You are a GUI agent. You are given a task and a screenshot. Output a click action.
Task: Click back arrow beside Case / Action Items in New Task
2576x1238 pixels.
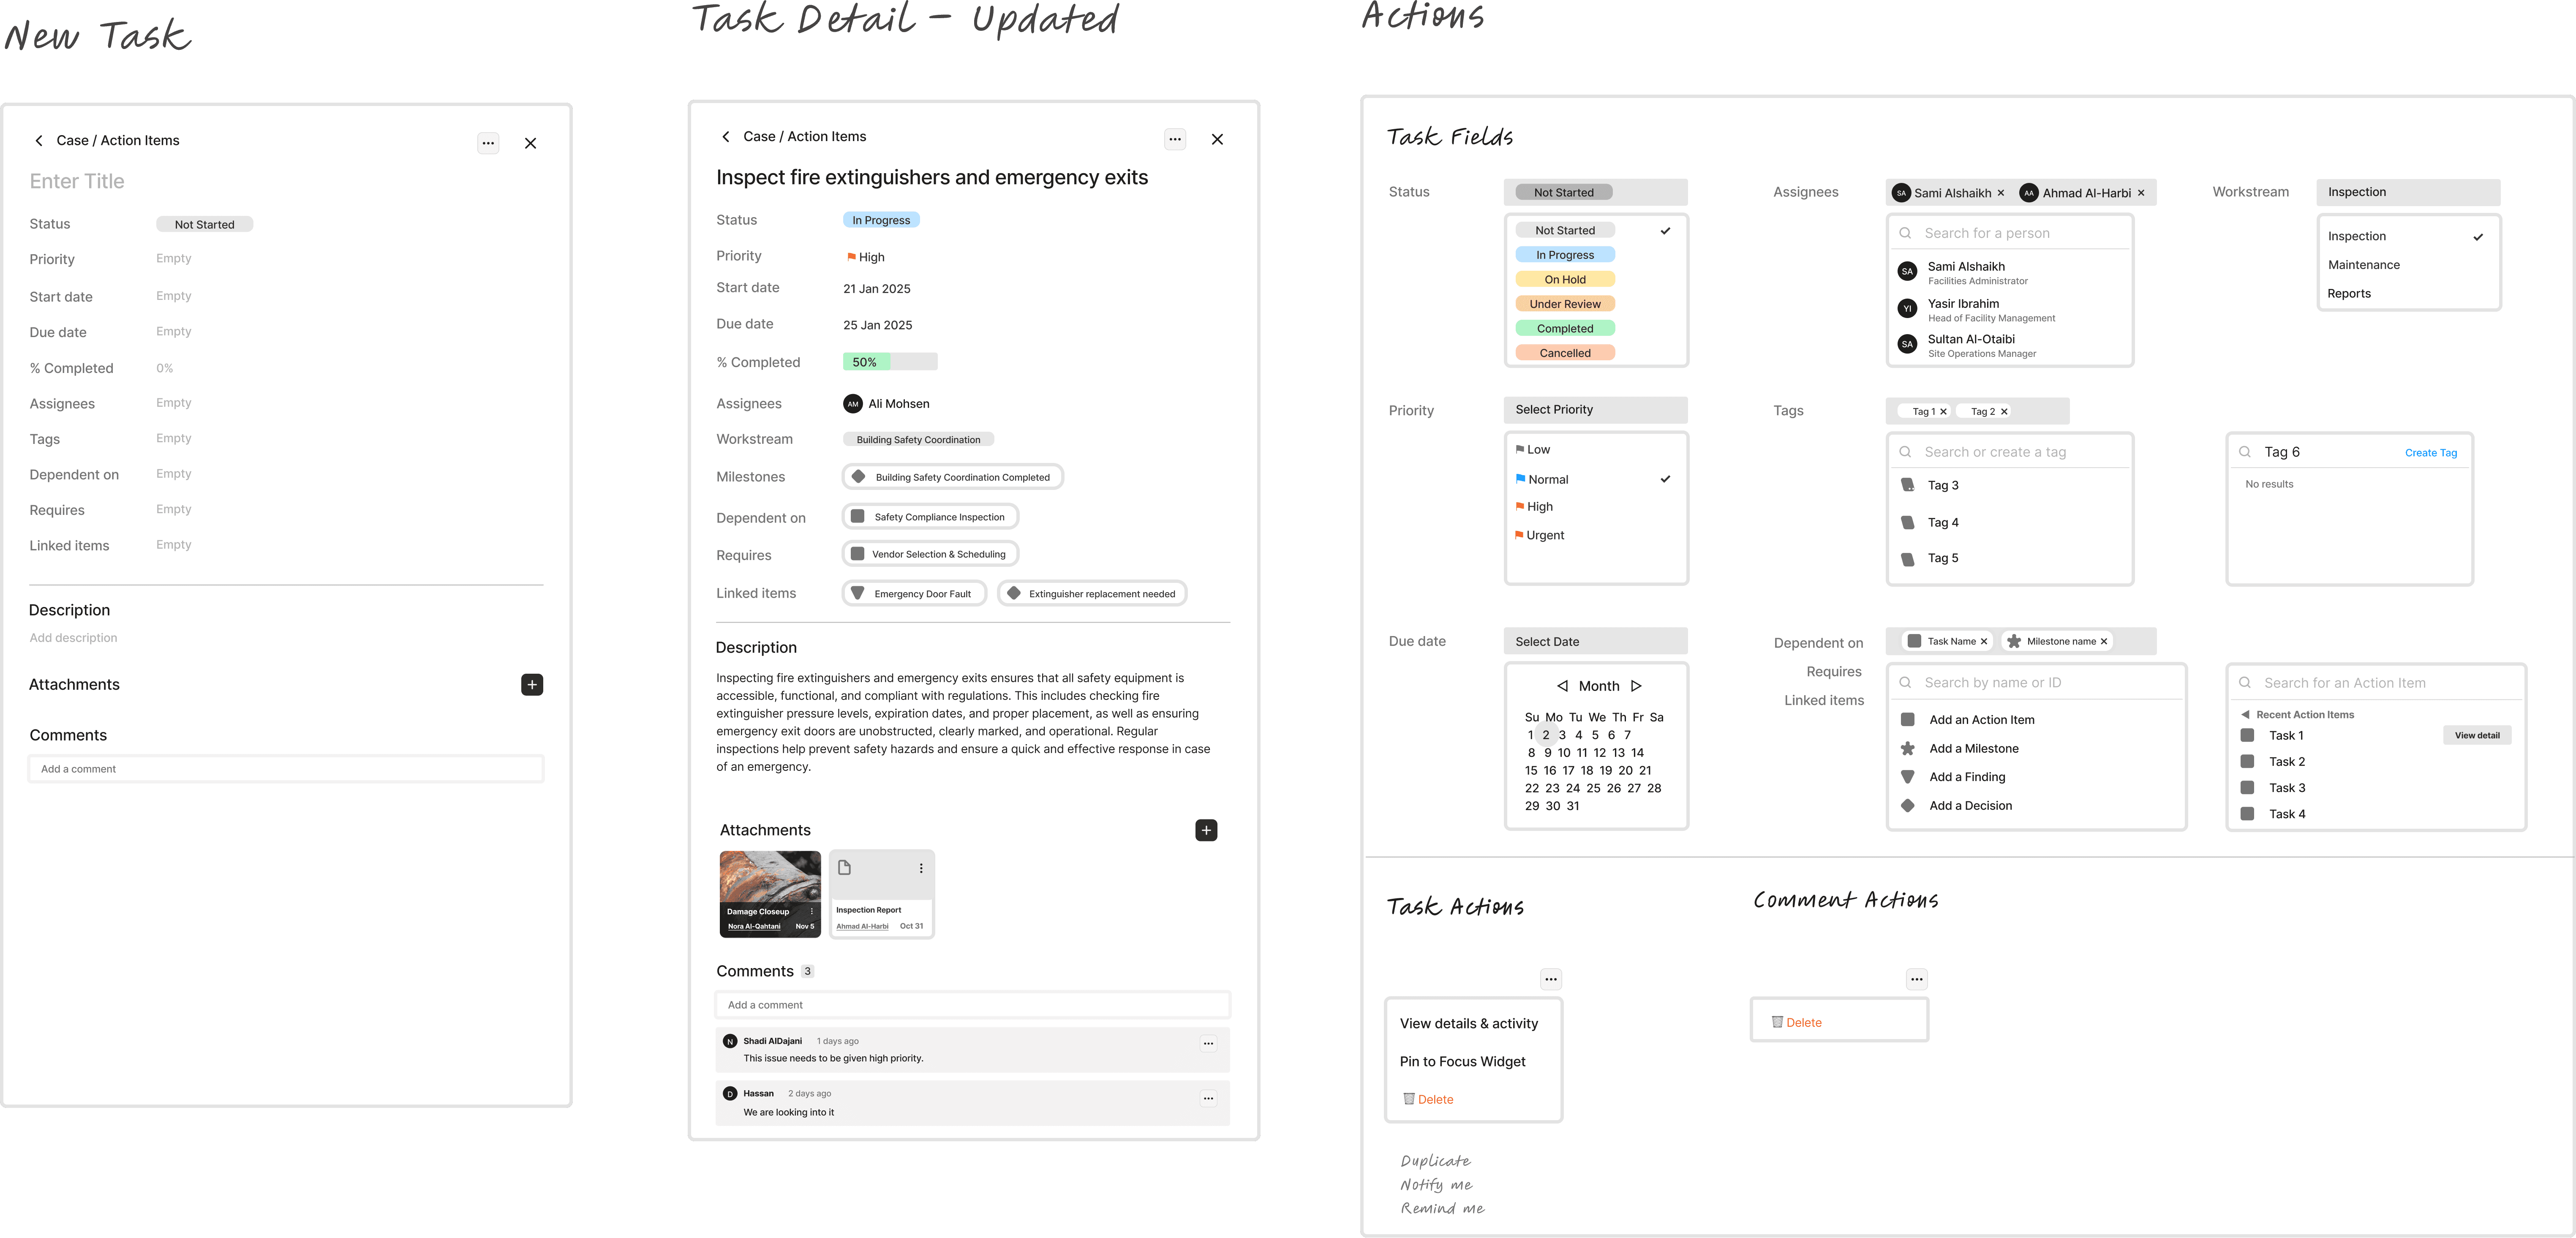39,141
